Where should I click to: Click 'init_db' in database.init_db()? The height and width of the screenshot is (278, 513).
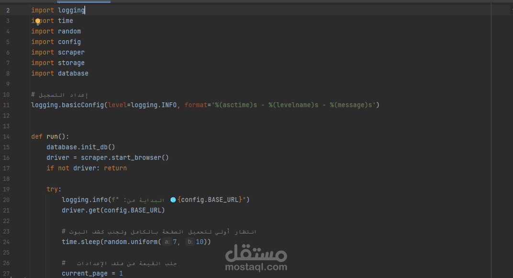[x=94, y=147]
